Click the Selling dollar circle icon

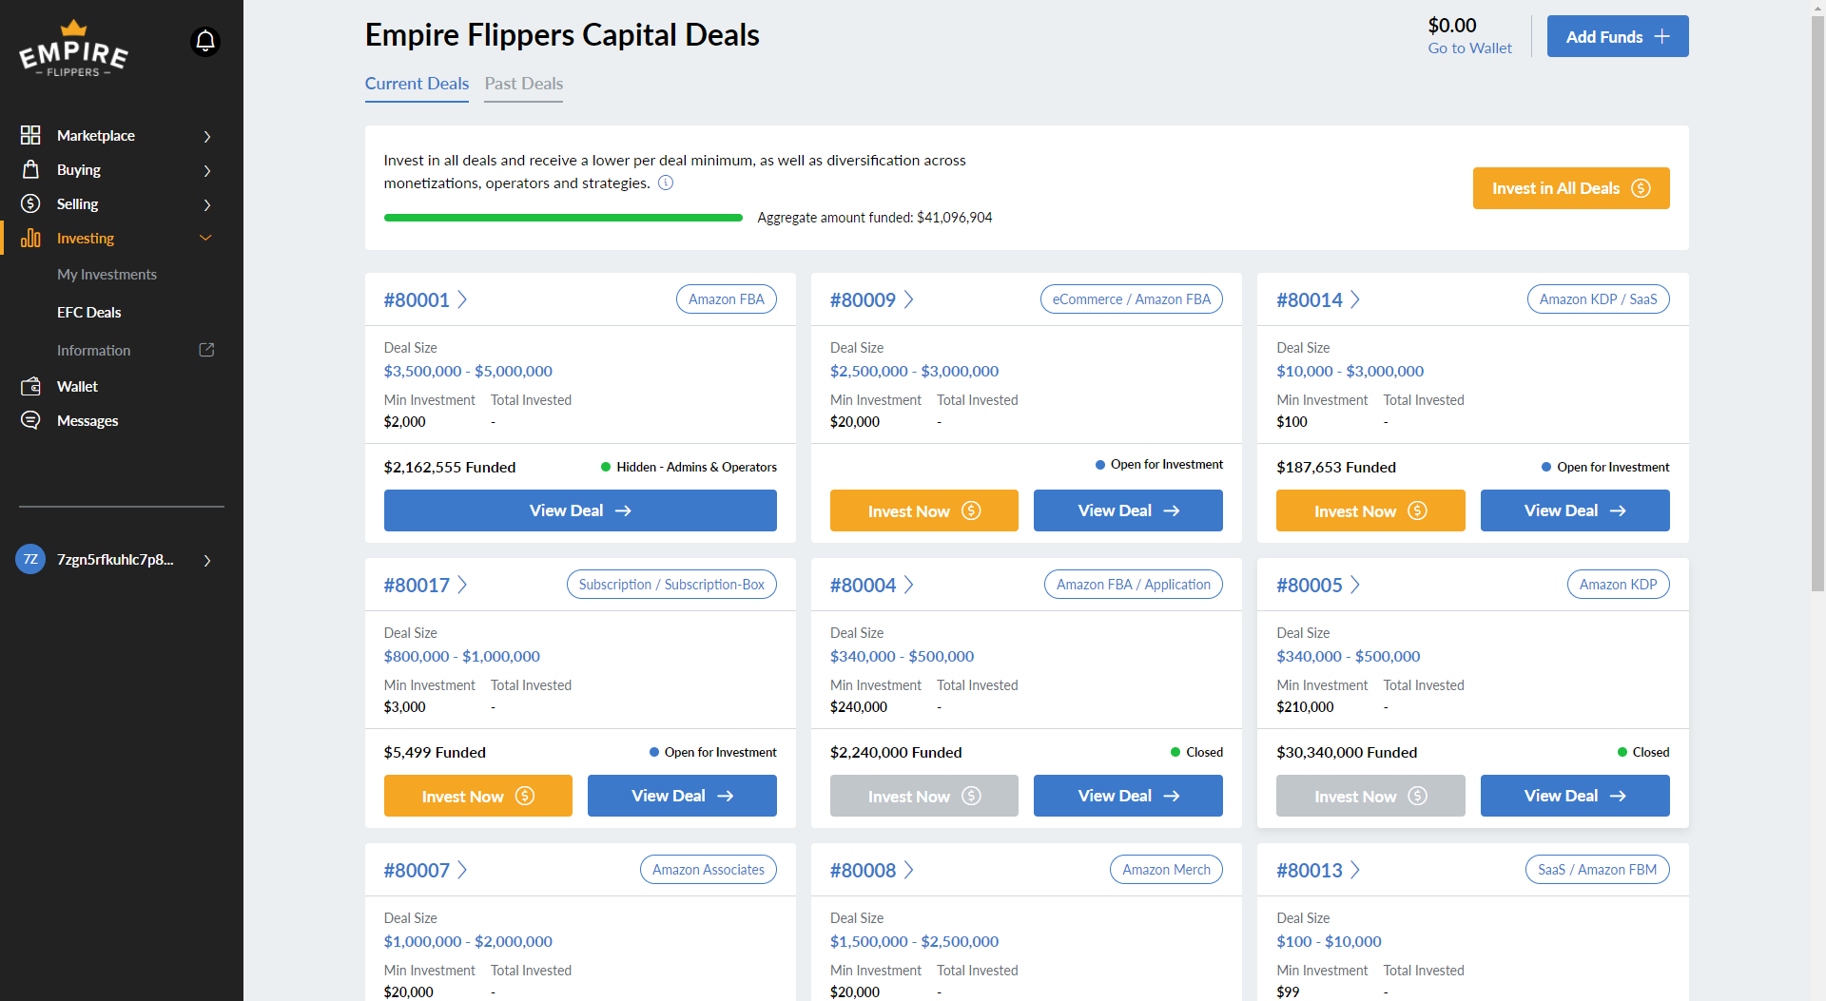click(30, 203)
